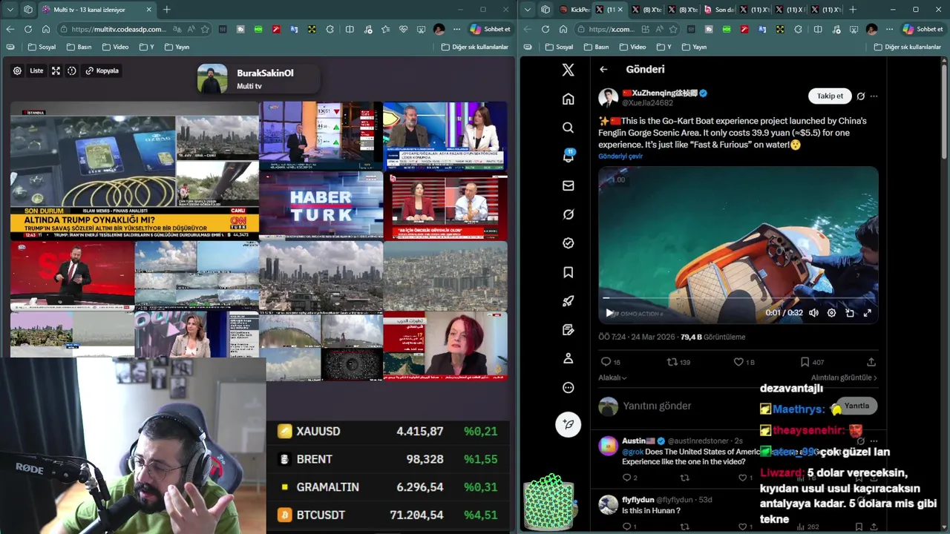Click Sohbet et in Multi tv window
The width and height of the screenshot is (950, 534).
coord(490,29)
